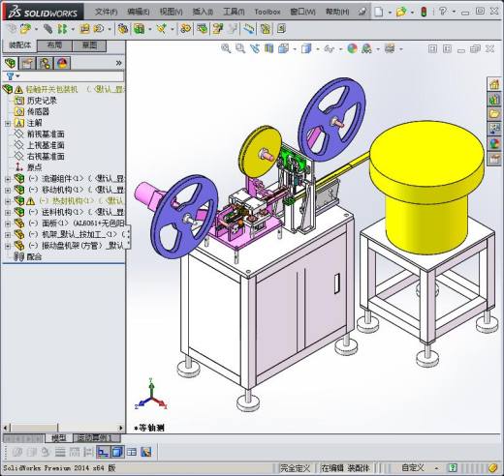Expand the 送料机构<1> node
The image size is (504, 476).
tap(8, 213)
